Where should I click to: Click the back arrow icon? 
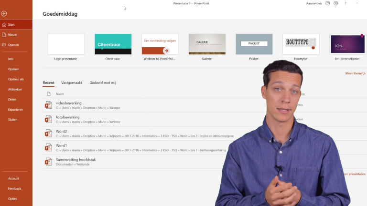click(4, 13)
